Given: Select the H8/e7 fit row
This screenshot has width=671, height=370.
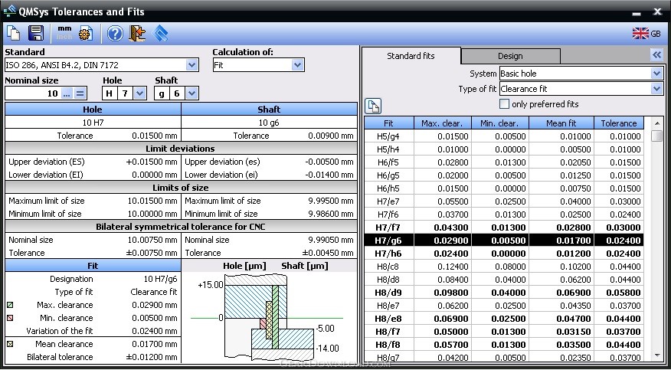Looking at the screenshot, I should 504,306.
